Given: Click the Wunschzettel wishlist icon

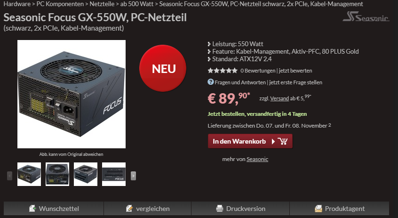Looking at the screenshot, I should pos(33,209).
